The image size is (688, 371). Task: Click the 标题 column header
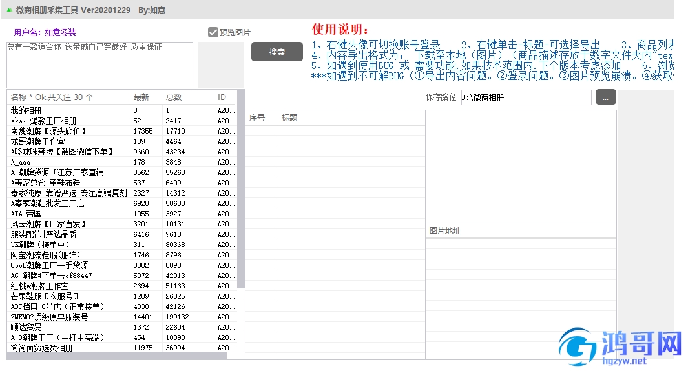(x=351, y=118)
